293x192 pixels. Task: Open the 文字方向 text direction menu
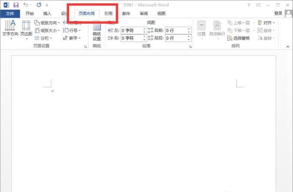click(10, 30)
